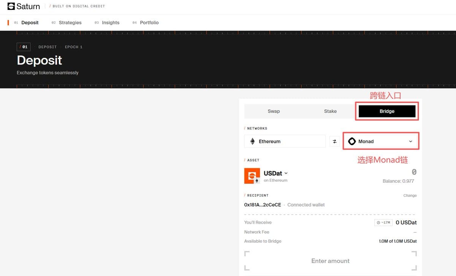
Task: Click the "Network Fee" label
Action: pos(257,232)
